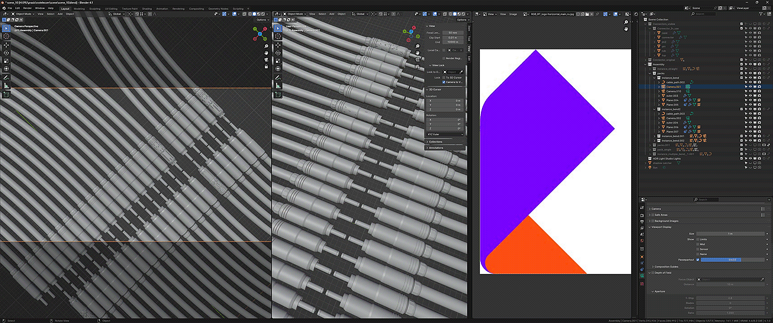The height and width of the screenshot is (323, 773).
Task: Click the zoom magnifier in image editor
Action: coord(626,23)
